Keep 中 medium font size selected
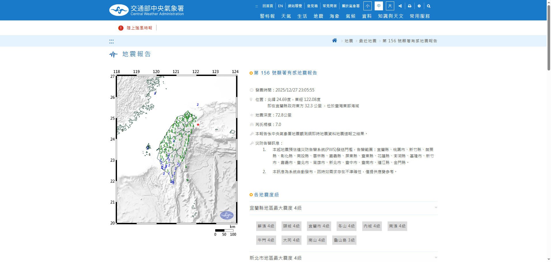This screenshot has height=262, width=551. click(x=378, y=6)
